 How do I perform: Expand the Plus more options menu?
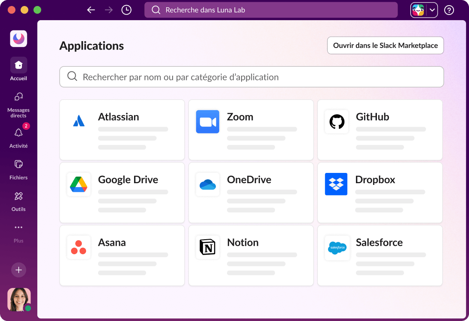[x=18, y=228]
